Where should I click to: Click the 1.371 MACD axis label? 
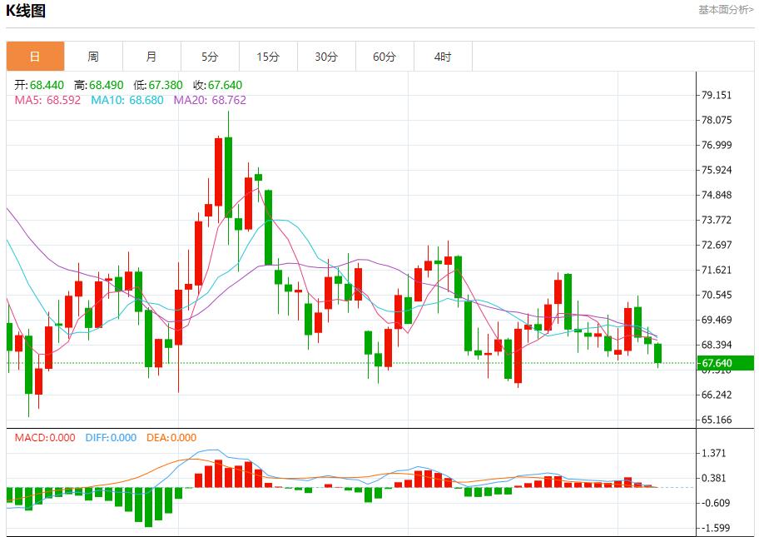pos(716,453)
